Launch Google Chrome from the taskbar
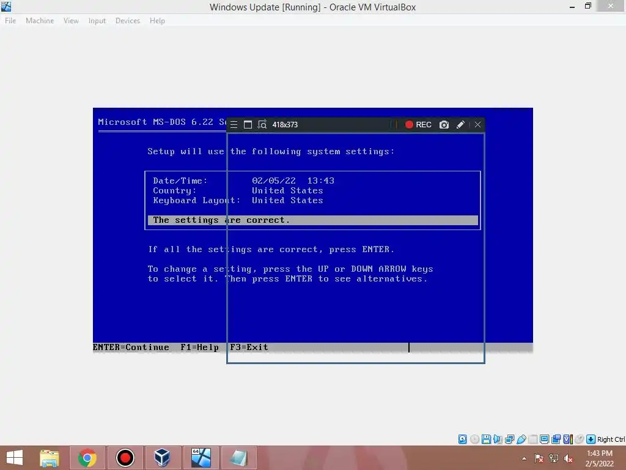The image size is (626, 470). [x=87, y=458]
